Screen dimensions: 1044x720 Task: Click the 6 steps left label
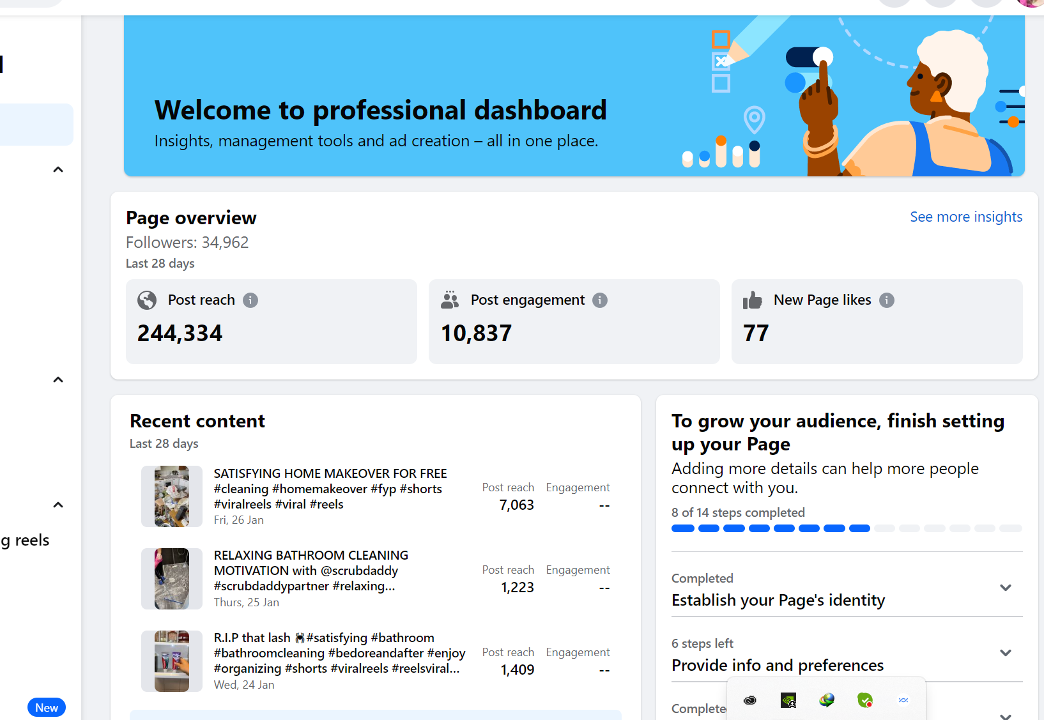702,643
